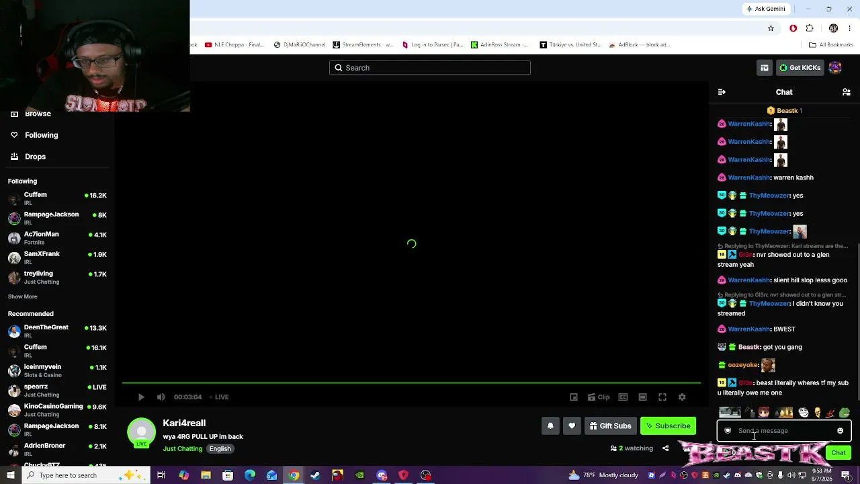Viewport: 860px width, 484px height.
Task: Open Ac7ionMan channel in Following list
Action: pos(57,238)
